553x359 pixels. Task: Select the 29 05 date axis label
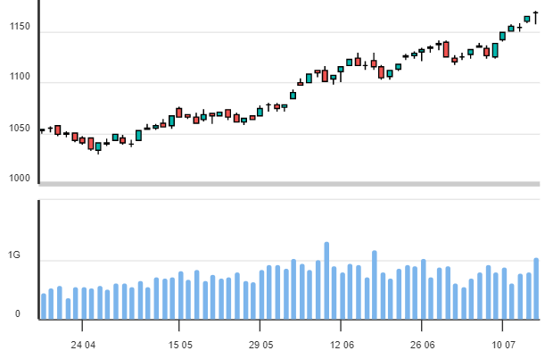(261, 345)
